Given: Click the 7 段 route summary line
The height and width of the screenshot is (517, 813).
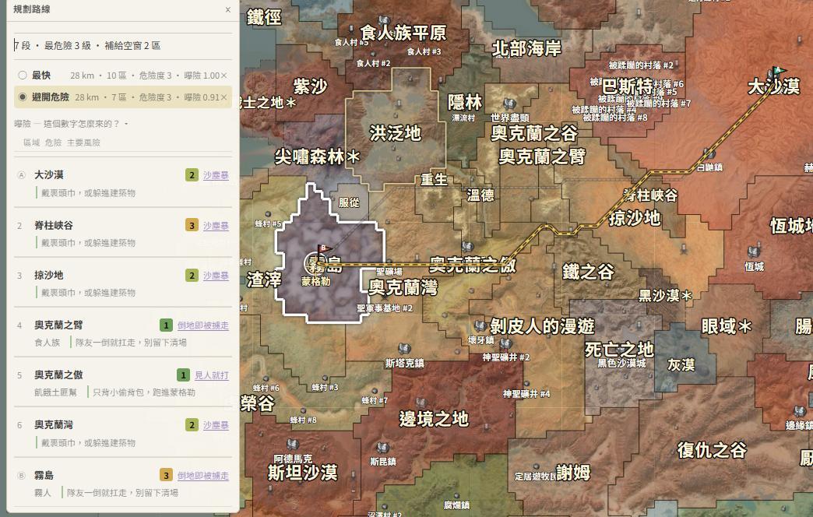Looking at the screenshot, I should click(87, 46).
